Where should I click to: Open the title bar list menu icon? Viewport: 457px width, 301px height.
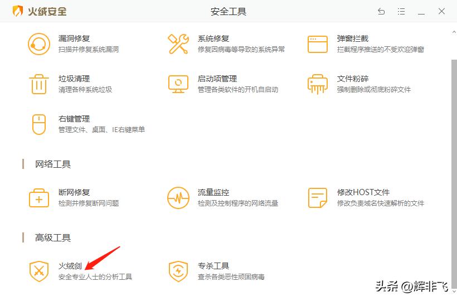[x=401, y=11]
